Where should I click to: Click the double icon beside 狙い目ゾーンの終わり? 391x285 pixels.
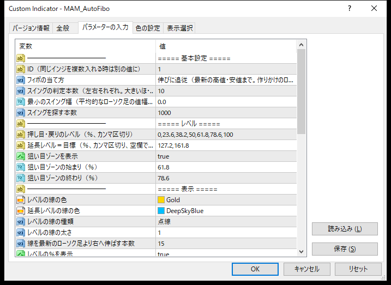(21, 178)
